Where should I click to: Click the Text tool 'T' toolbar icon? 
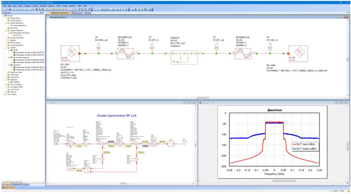[x=143, y=9]
